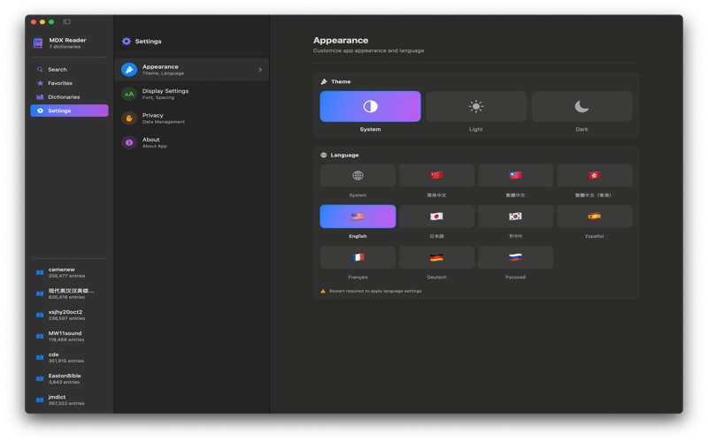Viewport: 708px width, 442px height.
Task: Click the Dictionaries books icon
Action: (x=40, y=97)
